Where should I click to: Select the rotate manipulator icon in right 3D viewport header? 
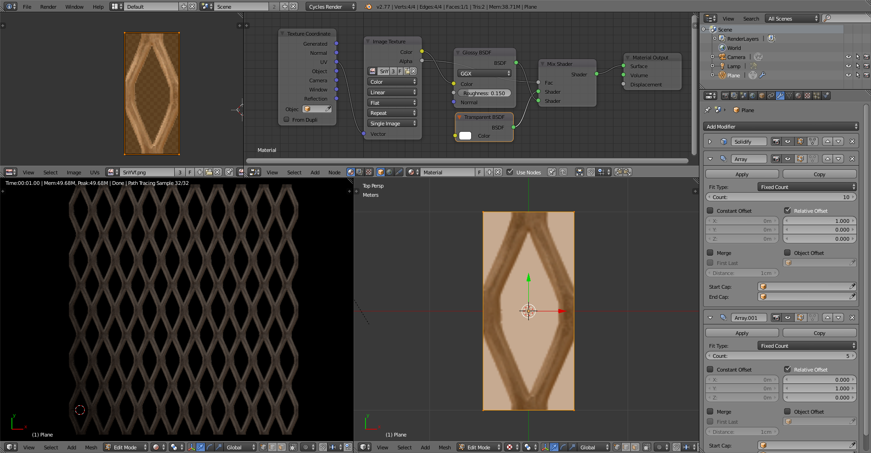click(563, 448)
